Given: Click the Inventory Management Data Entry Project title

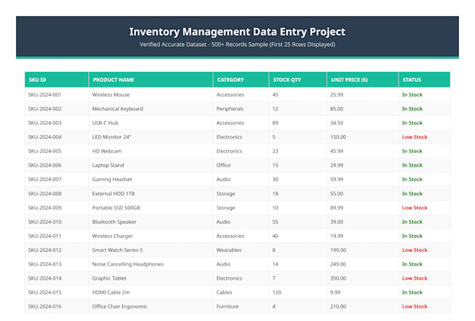Looking at the screenshot, I should click(x=237, y=32).
